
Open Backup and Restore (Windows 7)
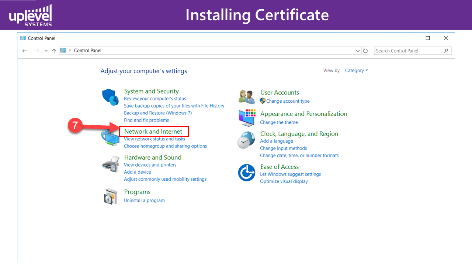pyautogui.click(x=158, y=113)
